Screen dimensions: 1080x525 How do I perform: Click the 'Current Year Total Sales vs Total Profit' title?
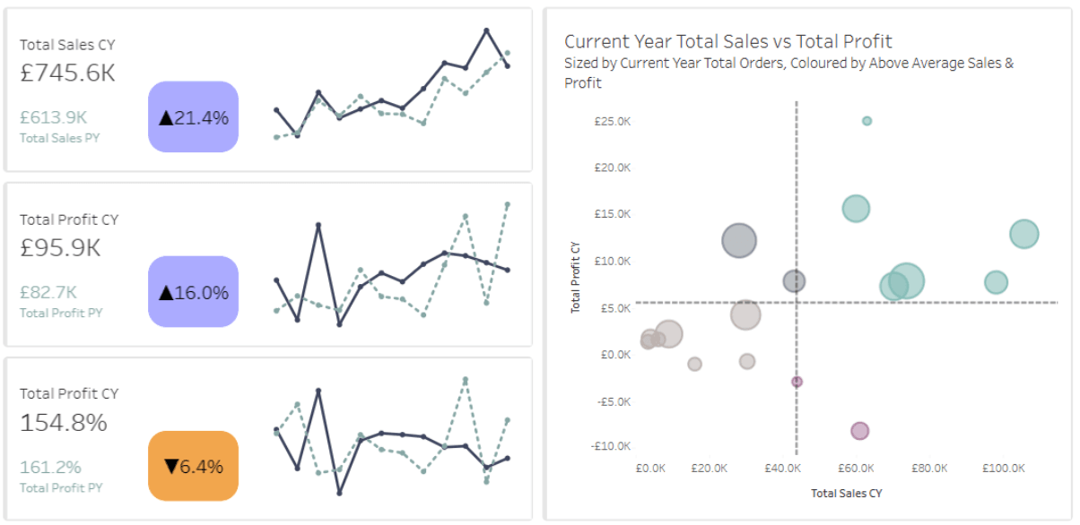pyautogui.click(x=727, y=41)
